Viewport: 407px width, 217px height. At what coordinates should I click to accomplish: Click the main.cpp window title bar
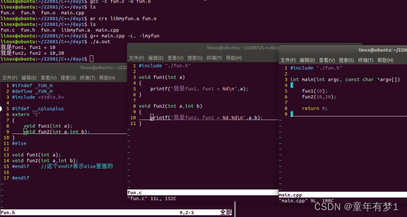click(x=343, y=50)
